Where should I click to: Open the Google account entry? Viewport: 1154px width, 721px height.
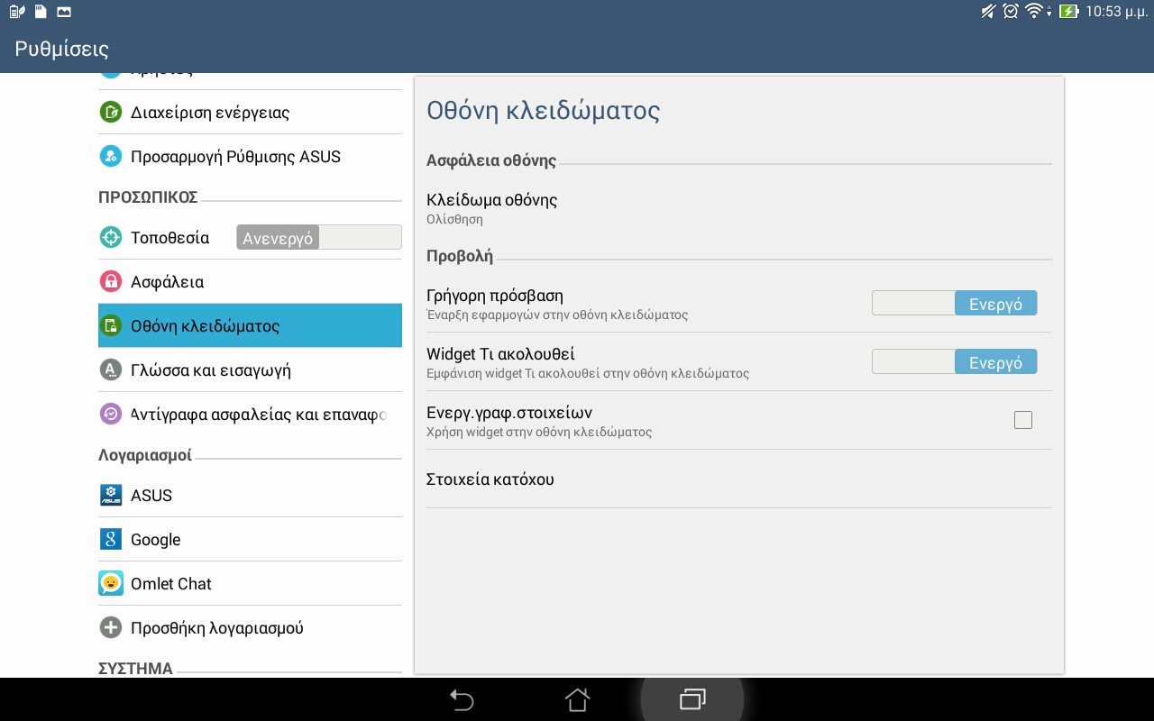coord(250,539)
